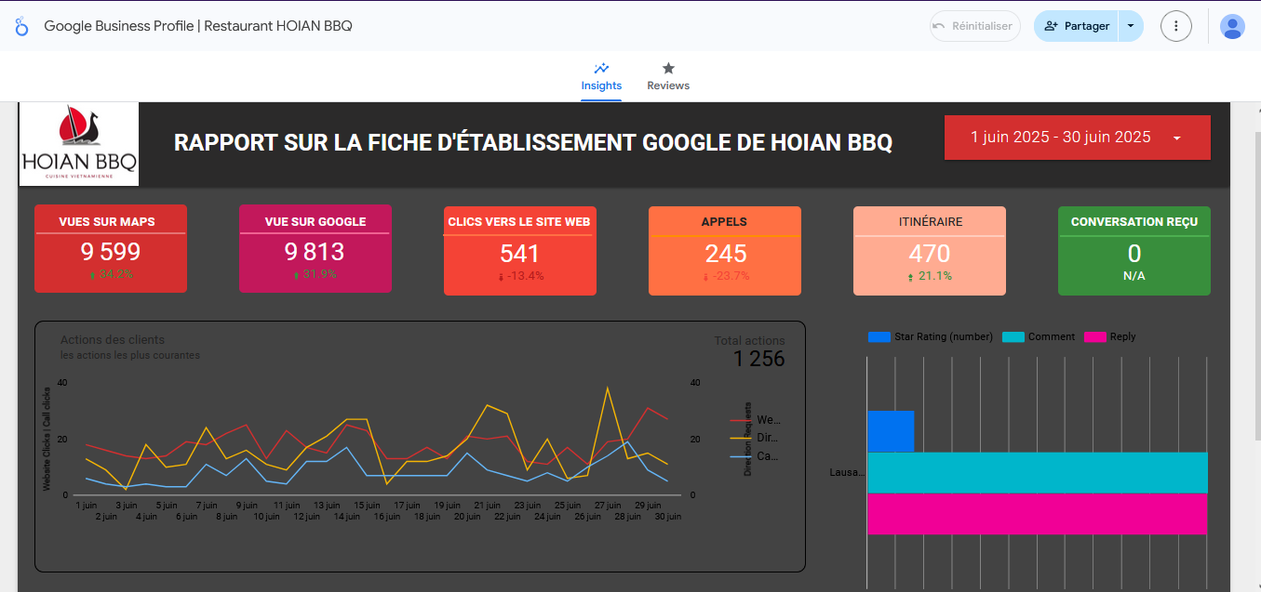Toggle the 'Star Rating (number)' legend item

tap(931, 336)
